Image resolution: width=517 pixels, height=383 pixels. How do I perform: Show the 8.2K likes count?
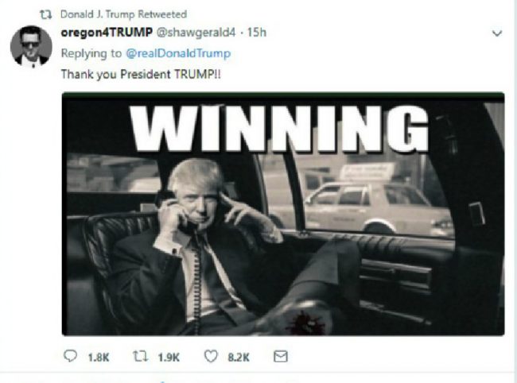pos(239,358)
